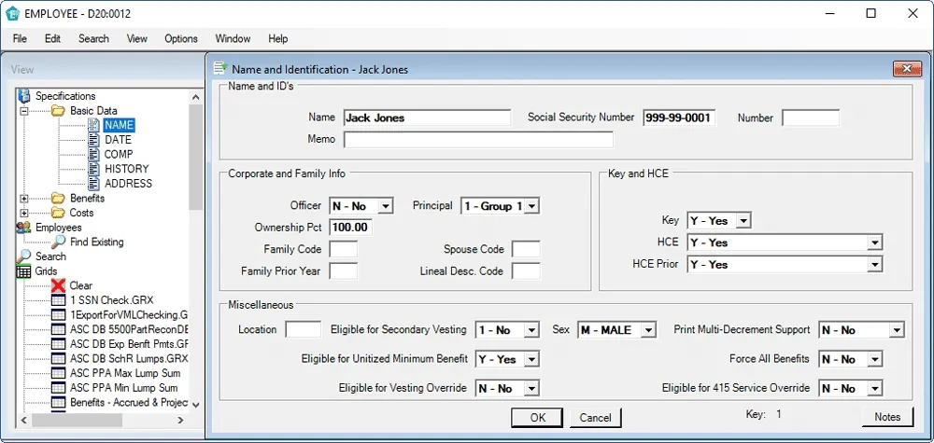The width and height of the screenshot is (934, 443).
Task: Open the HISTORY page icon in the tree
Action: [93, 169]
